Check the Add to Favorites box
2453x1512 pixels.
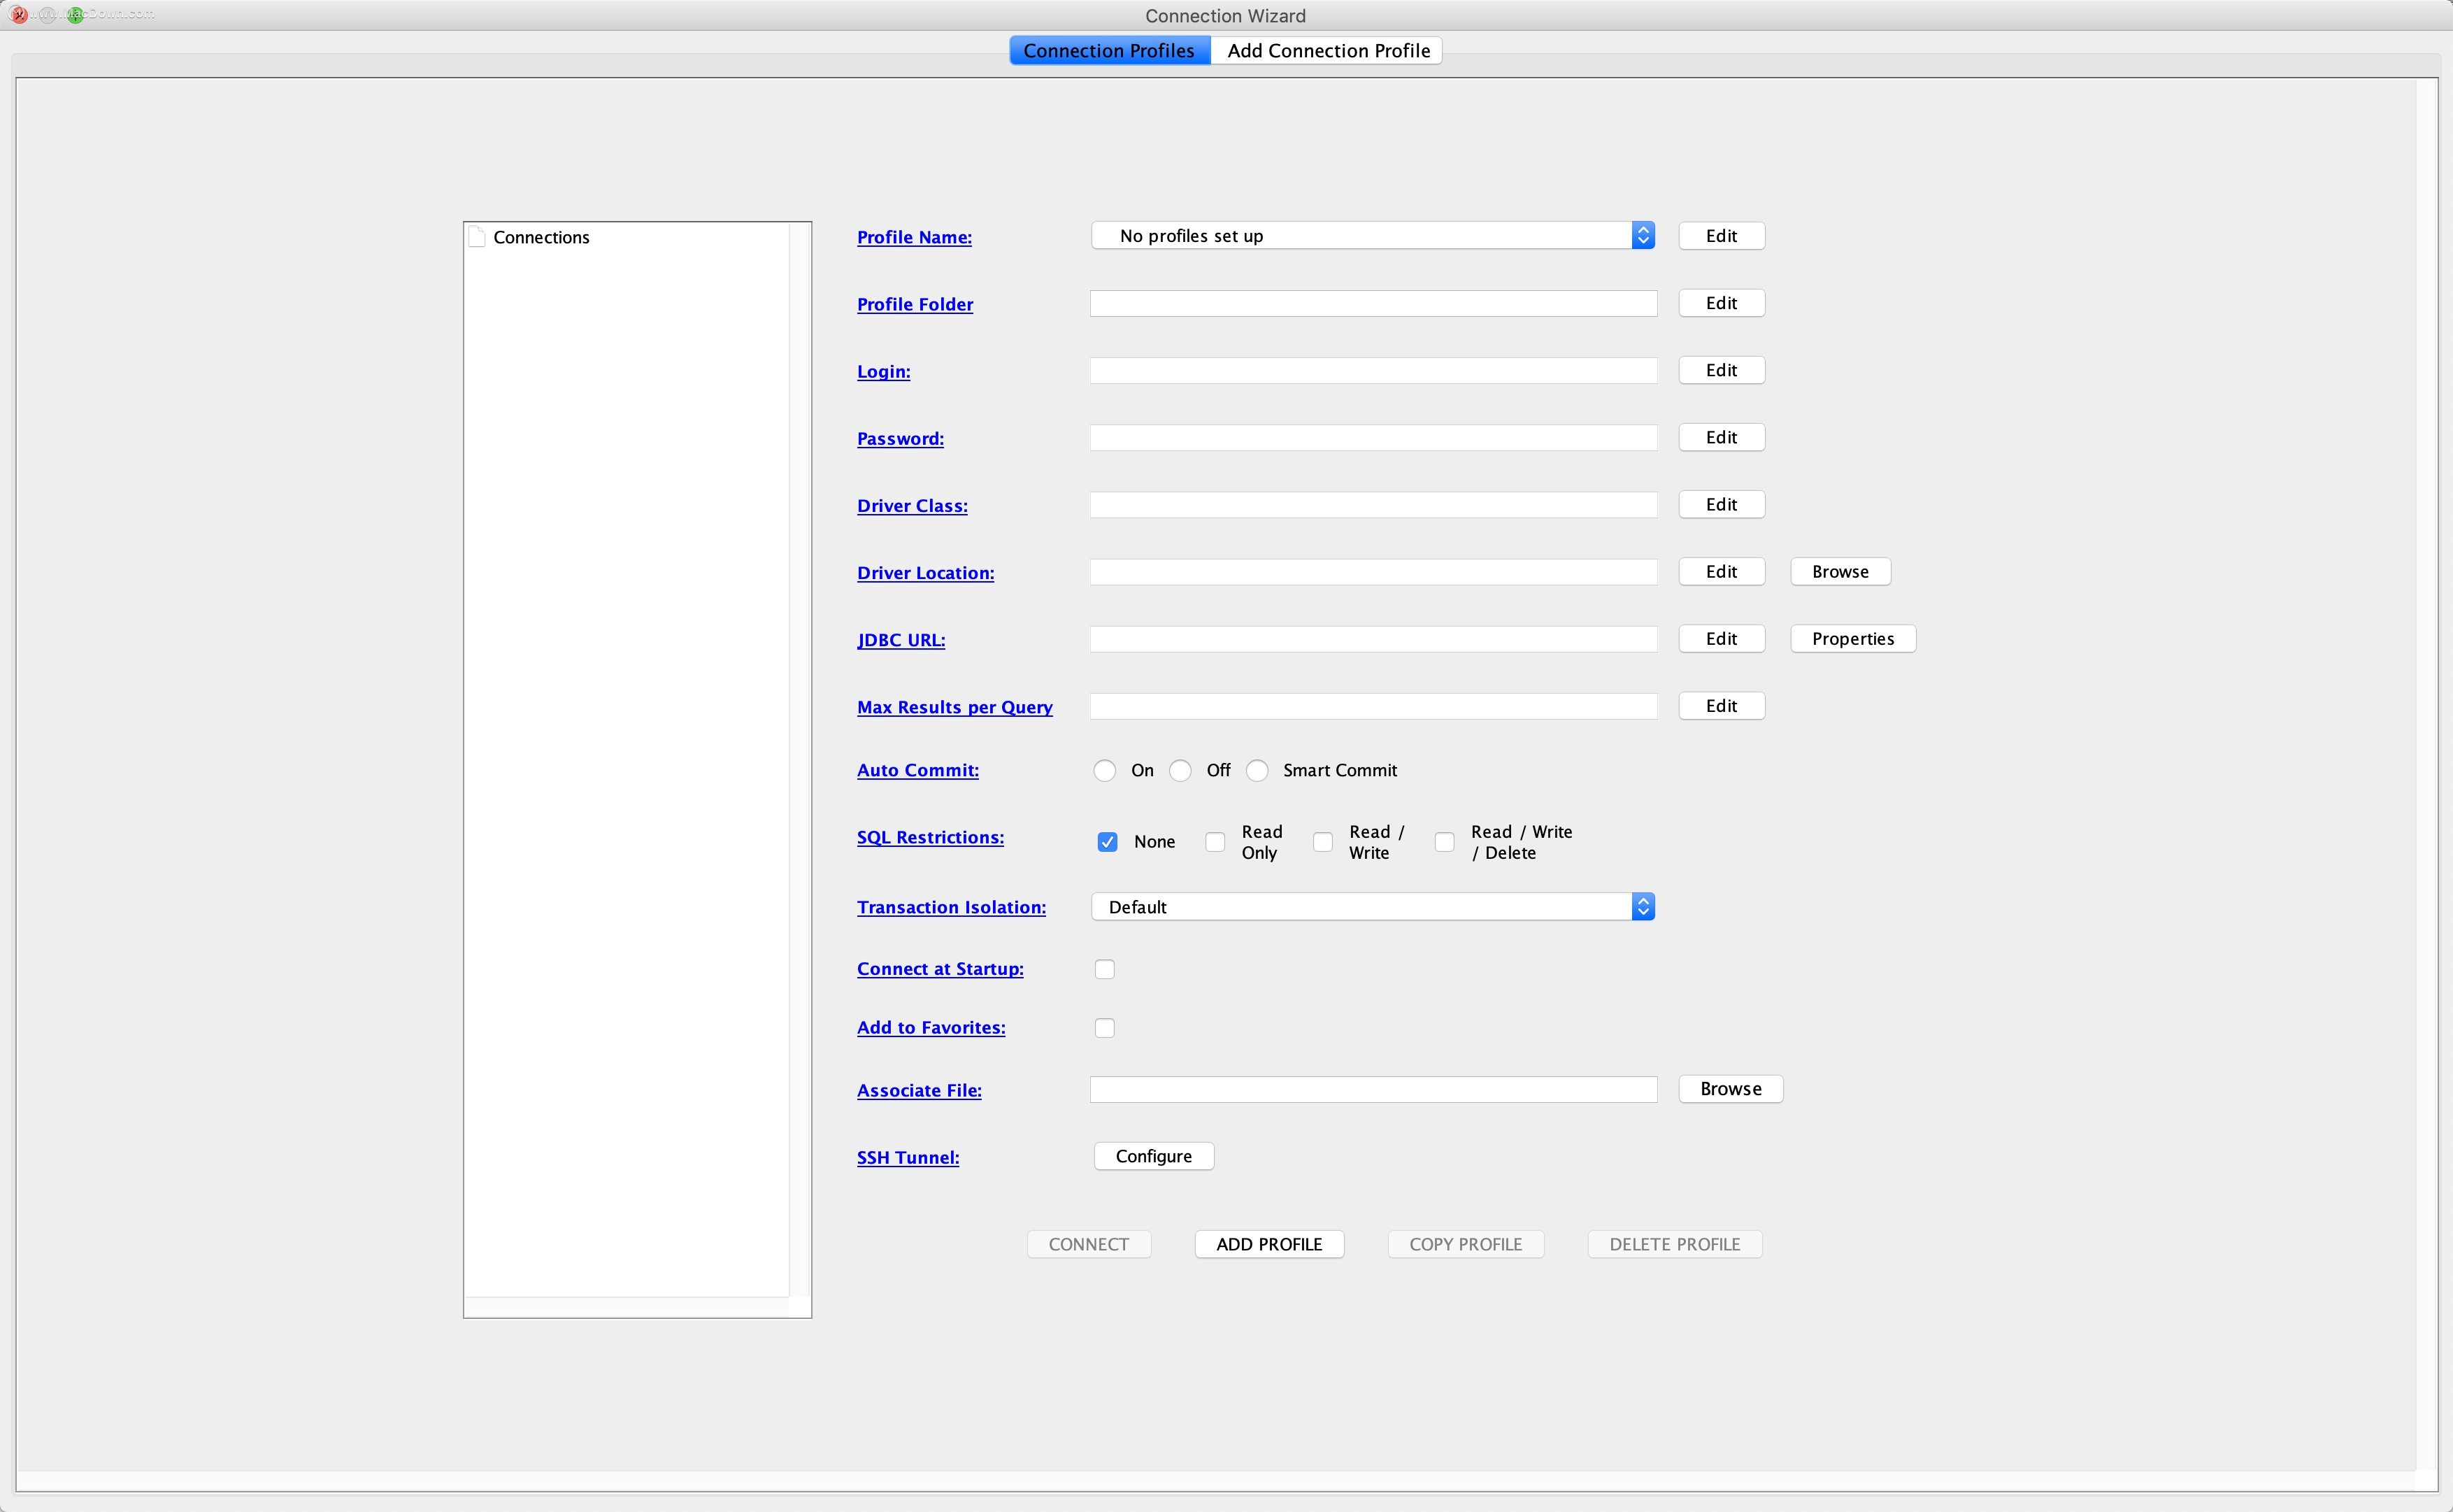[1105, 1028]
